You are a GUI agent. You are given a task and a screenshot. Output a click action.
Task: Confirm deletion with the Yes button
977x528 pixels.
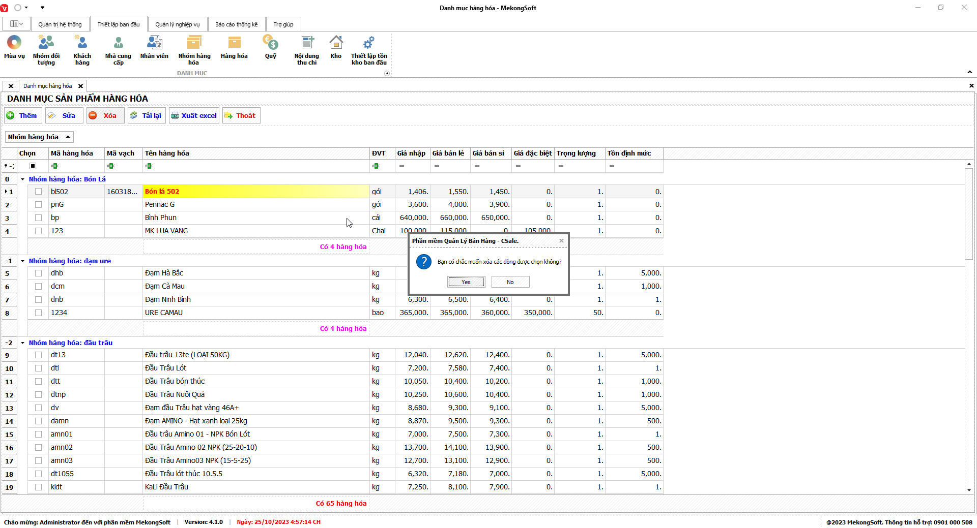point(466,282)
